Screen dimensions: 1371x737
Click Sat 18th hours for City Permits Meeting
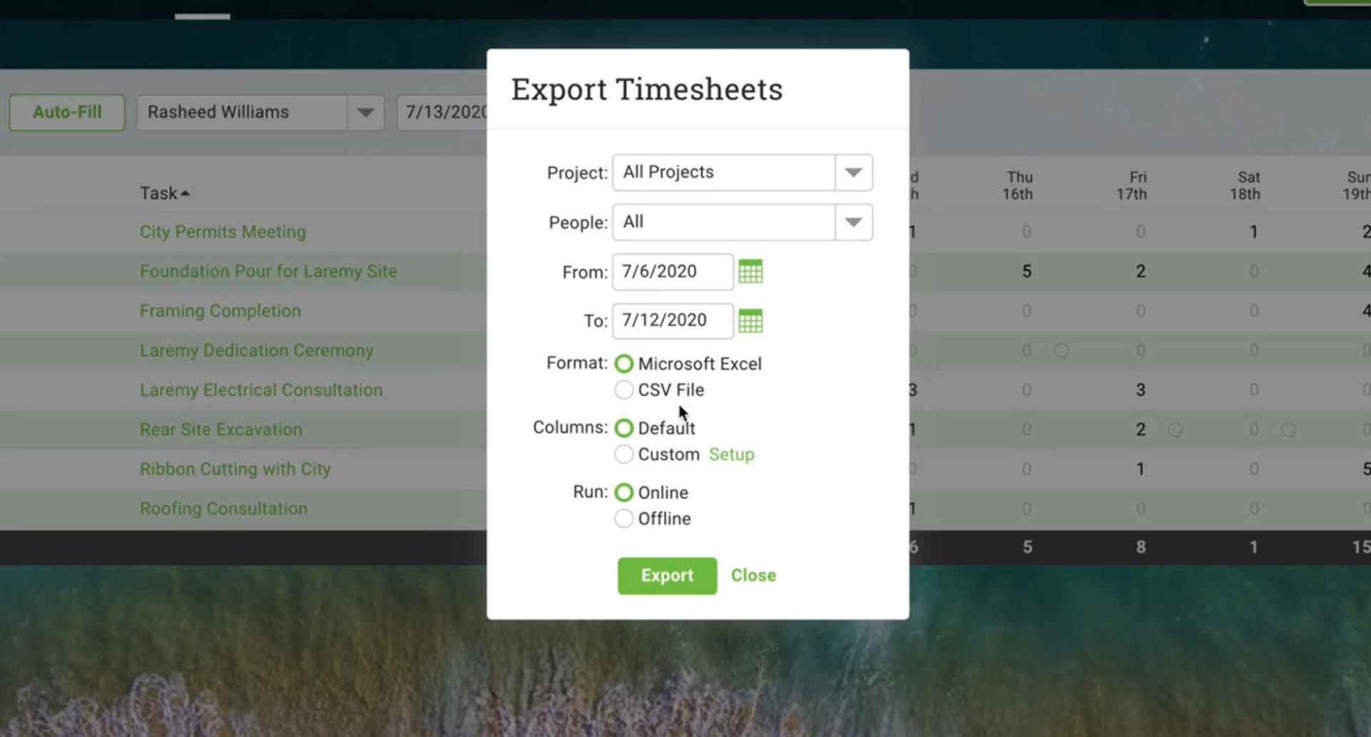[x=1254, y=231]
